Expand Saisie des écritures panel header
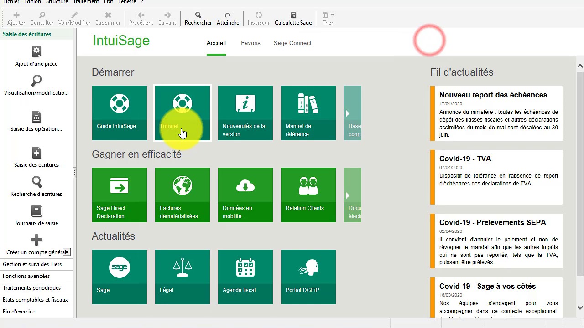Image resolution: width=584 pixels, height=328 pixels. tap(36, 34)
